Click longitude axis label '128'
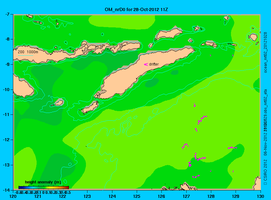Image resolution: width=271 pixels, height=200 pixels. [x=211, y=196]
